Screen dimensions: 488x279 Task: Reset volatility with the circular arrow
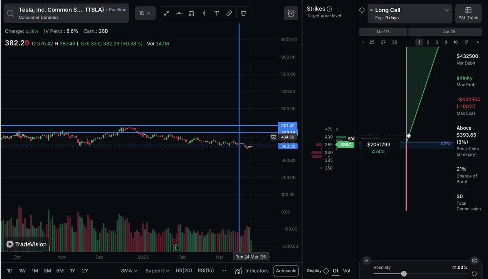pyautogui.click(x=474, y=274)
